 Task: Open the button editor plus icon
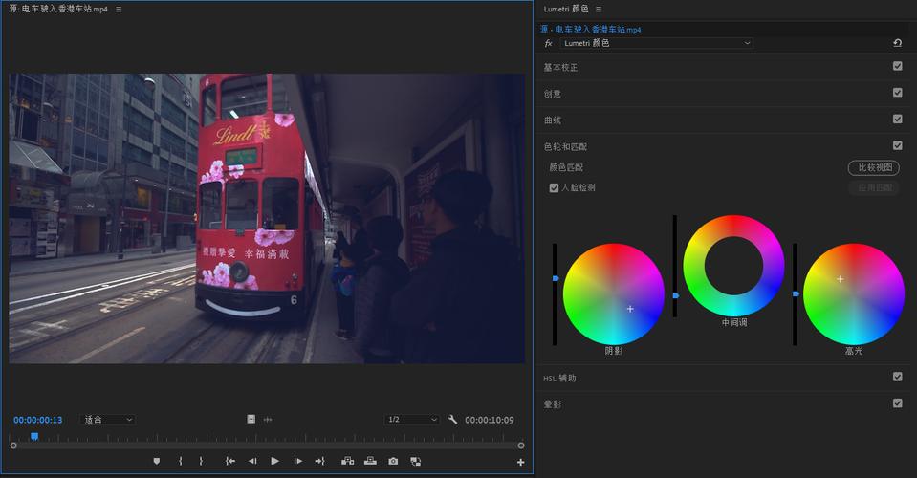(520, 462)
